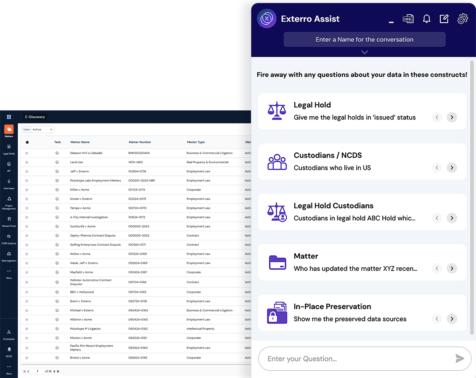Sort by the Task column header

(58, 142)
